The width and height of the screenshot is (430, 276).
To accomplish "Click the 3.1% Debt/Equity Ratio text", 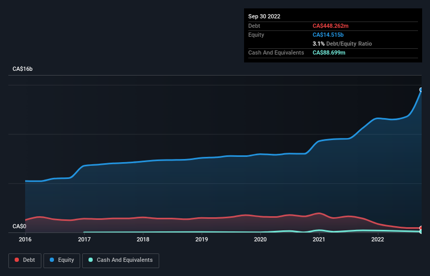I will tap(342, 44).
